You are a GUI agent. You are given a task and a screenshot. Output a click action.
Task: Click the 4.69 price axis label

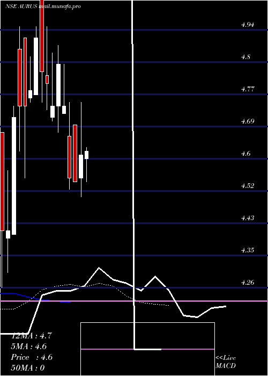pyautogui.click(x=248, y=121)
